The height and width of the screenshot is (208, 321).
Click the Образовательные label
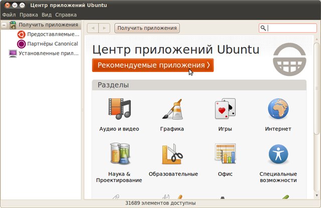pyautogui.click(x=173, y=174)
